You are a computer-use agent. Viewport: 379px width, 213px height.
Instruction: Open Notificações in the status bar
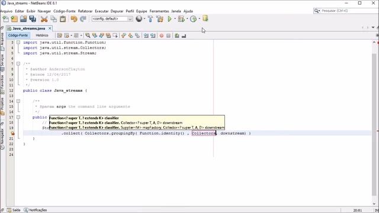point(36,210)
